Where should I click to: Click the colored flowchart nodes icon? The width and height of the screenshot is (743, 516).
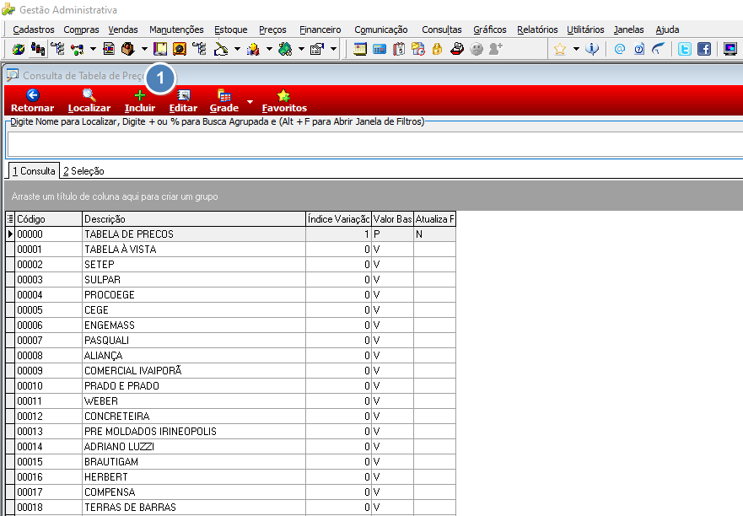(77, 49)
